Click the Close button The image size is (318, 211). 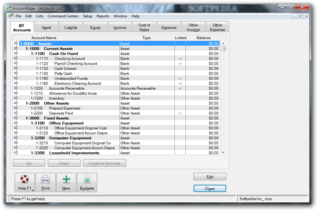[210, 188]
